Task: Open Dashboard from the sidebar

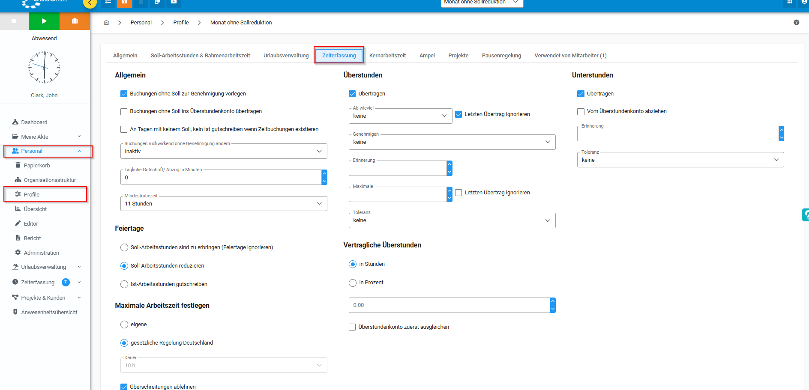Action: [x=34, y=122]
